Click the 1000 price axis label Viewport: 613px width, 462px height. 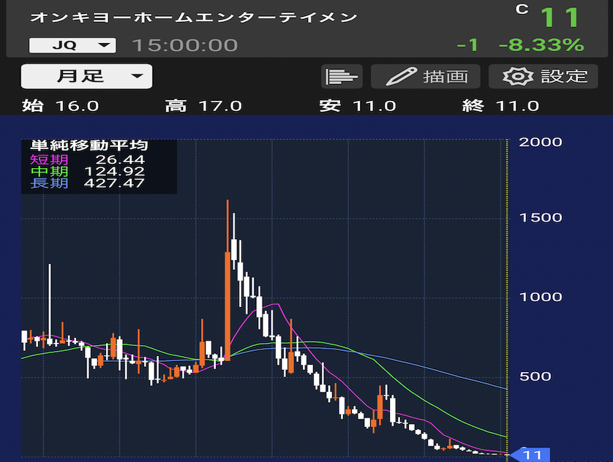[541, 298]
